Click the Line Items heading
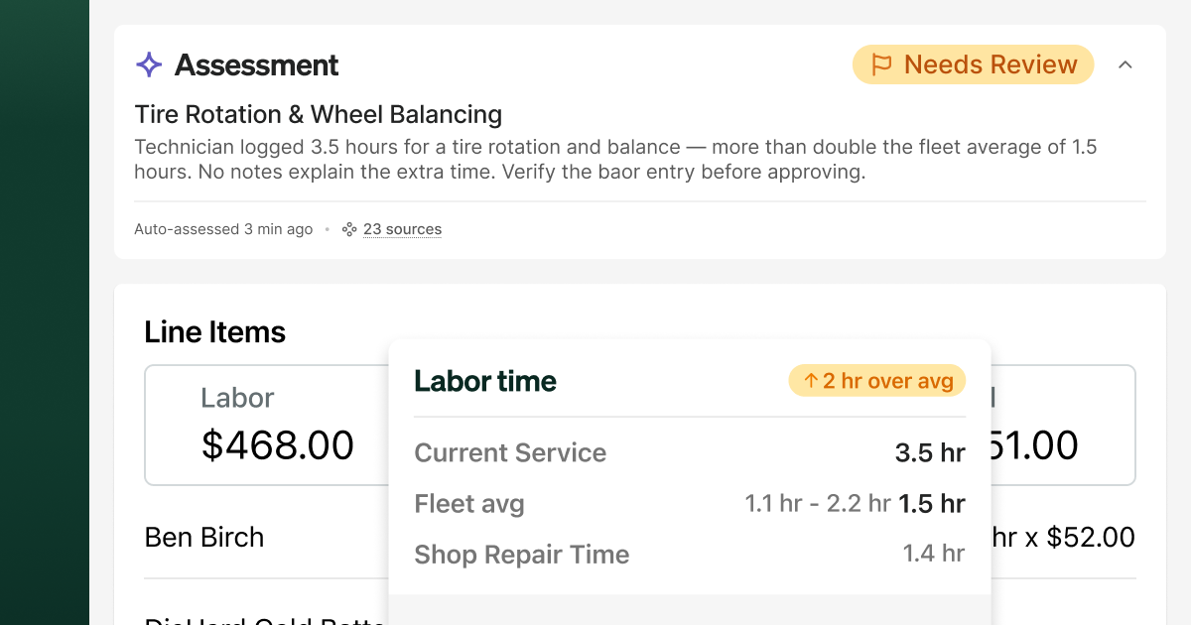This screenshot has height=625, width=1191. coord(215,331)
